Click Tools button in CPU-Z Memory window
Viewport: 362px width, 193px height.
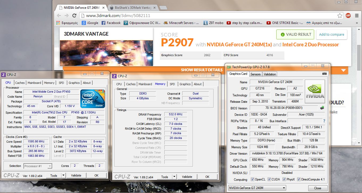[165, 177]
